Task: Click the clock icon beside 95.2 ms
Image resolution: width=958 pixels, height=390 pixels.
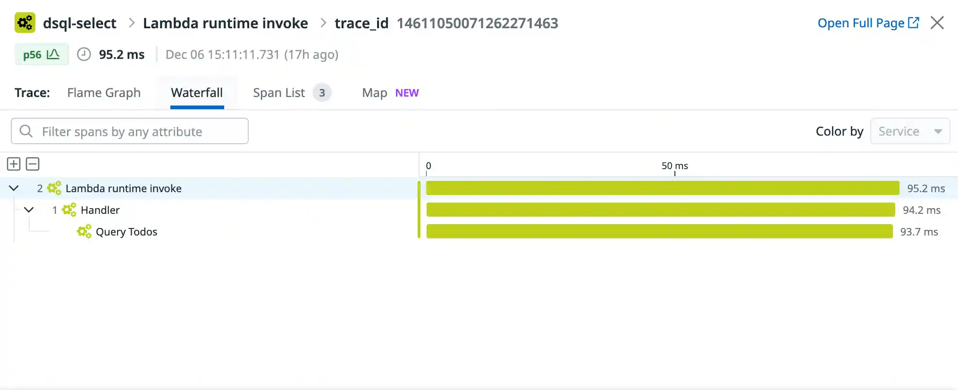Action: [x=84, y=55]
